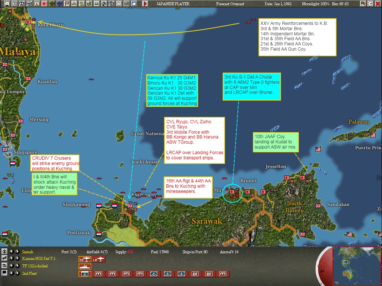382x286 pixels.
Task: Open the Samah base name link
Action: tap(28, 252)
